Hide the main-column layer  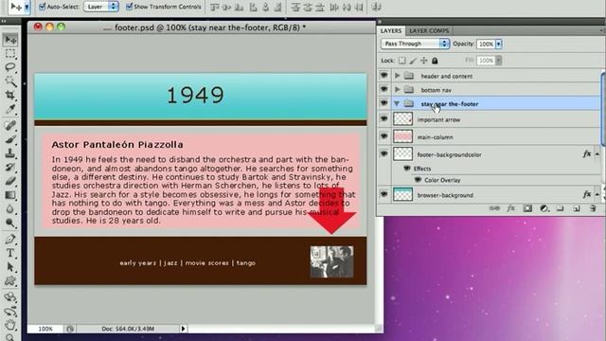pyautogui.click(x=383, y=136)
